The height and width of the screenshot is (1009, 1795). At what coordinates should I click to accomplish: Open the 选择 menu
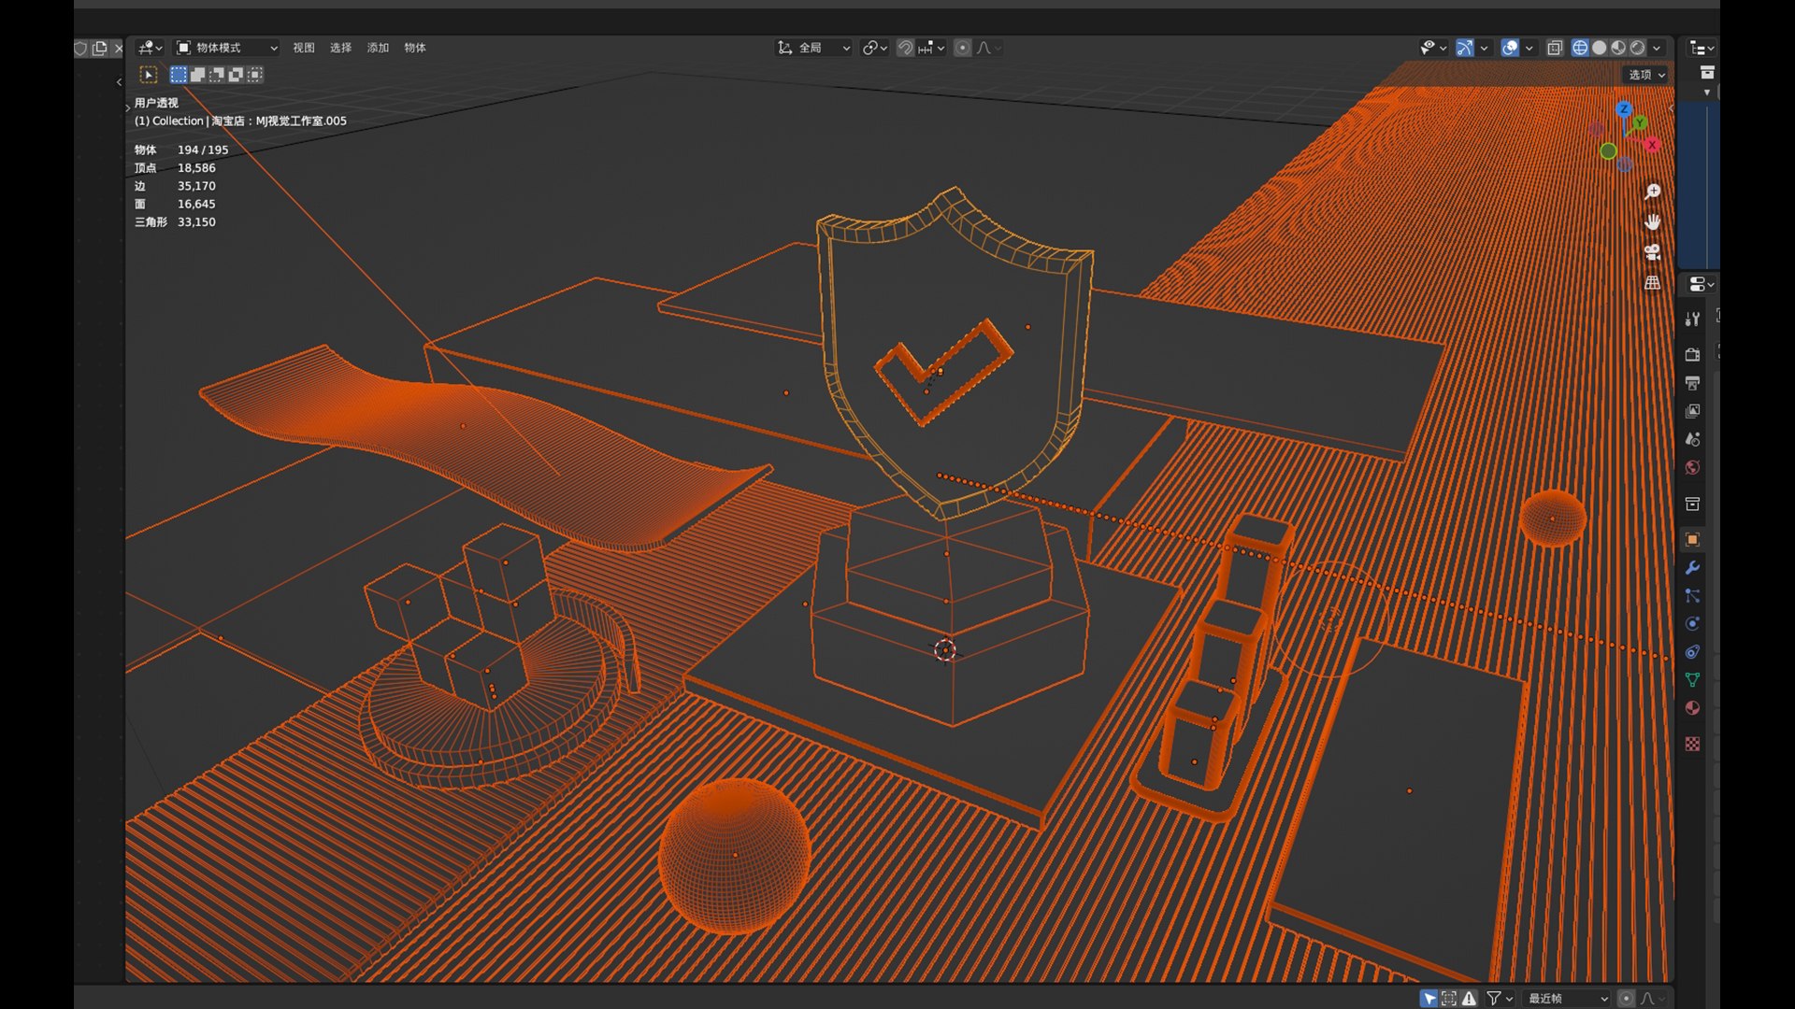point(340,48)
